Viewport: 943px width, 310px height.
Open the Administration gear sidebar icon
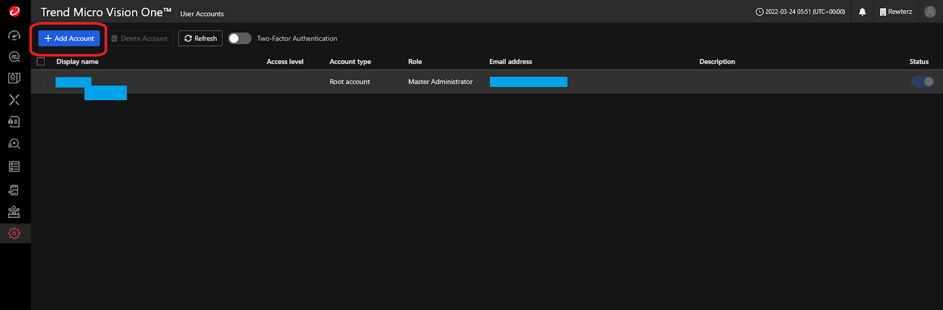point(15,233)
